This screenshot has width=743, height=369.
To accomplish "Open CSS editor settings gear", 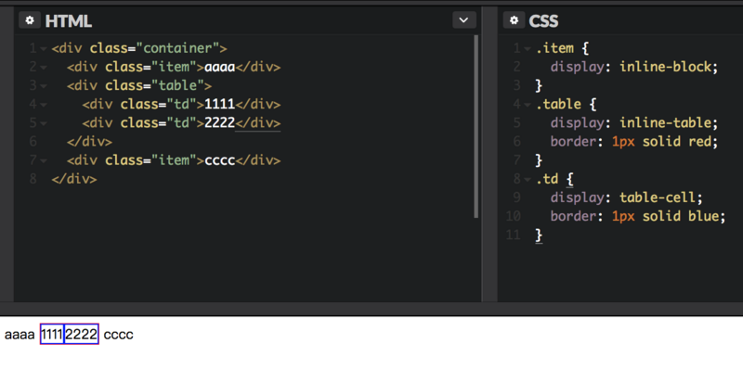I will coord(515,20).
